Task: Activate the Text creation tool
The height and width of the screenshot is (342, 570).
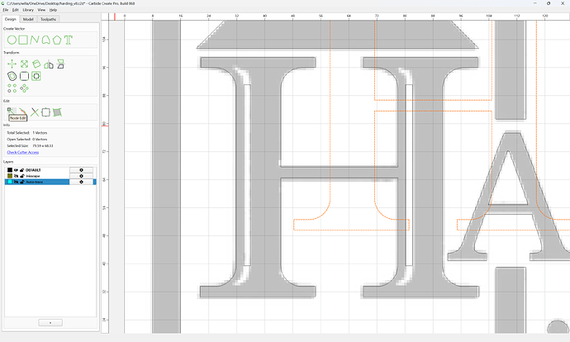Action: click(69, 40)
